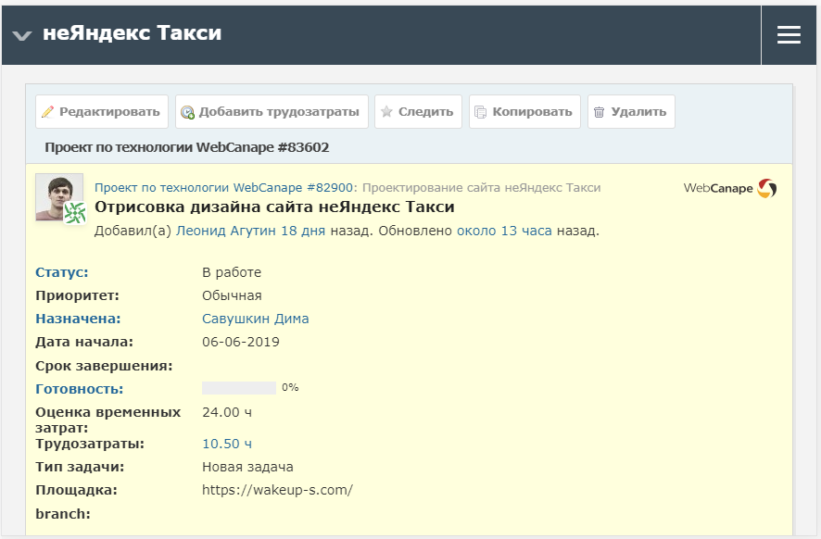Click the trash bin icon
The height and width of the screenshot is (539, 821).
(x=599, y=112)
